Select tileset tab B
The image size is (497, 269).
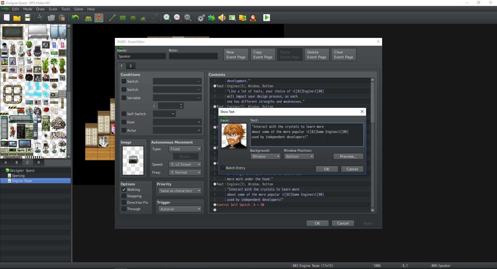[x=17, y=162]
